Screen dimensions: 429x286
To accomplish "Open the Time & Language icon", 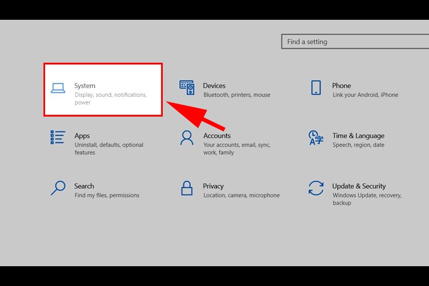I will click(x=316, y=137).
